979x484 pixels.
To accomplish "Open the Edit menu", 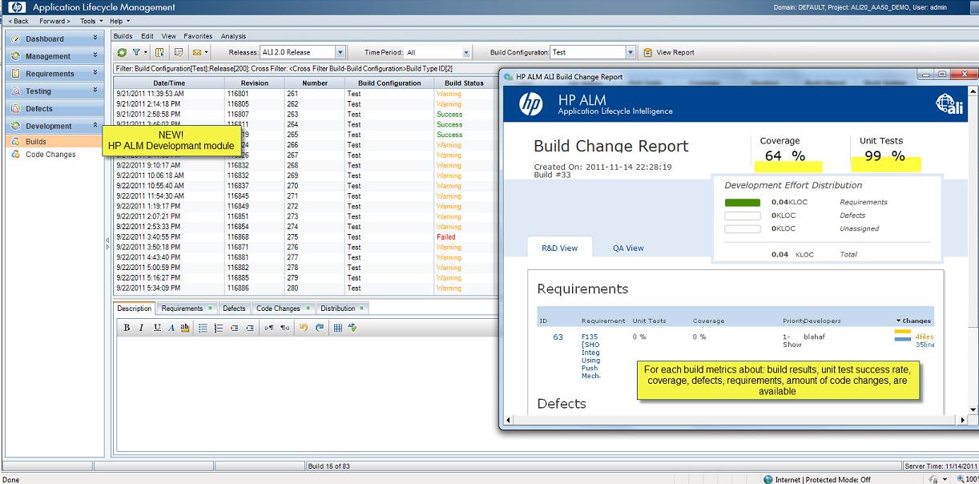I will pos(147,36).
